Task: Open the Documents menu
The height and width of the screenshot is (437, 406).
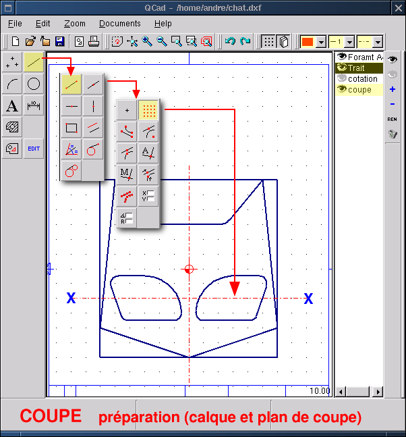Action: point(119,24)
